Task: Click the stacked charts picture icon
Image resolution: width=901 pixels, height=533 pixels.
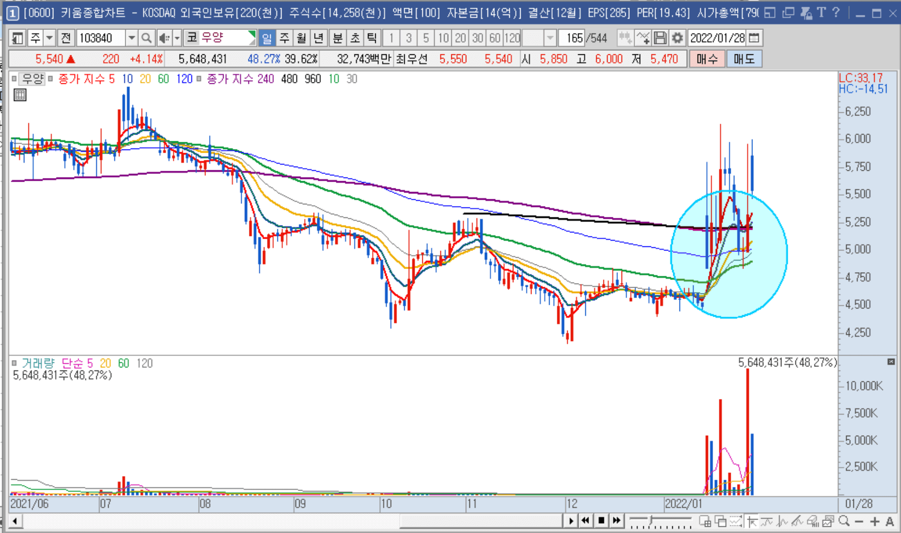Action: [x=829, y=521]
